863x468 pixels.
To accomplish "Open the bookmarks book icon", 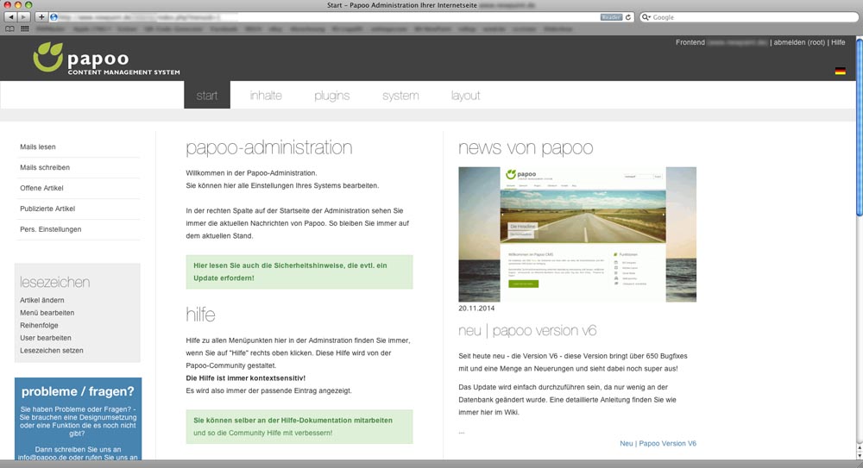I will pyautogui.click(x=10, y=28).
